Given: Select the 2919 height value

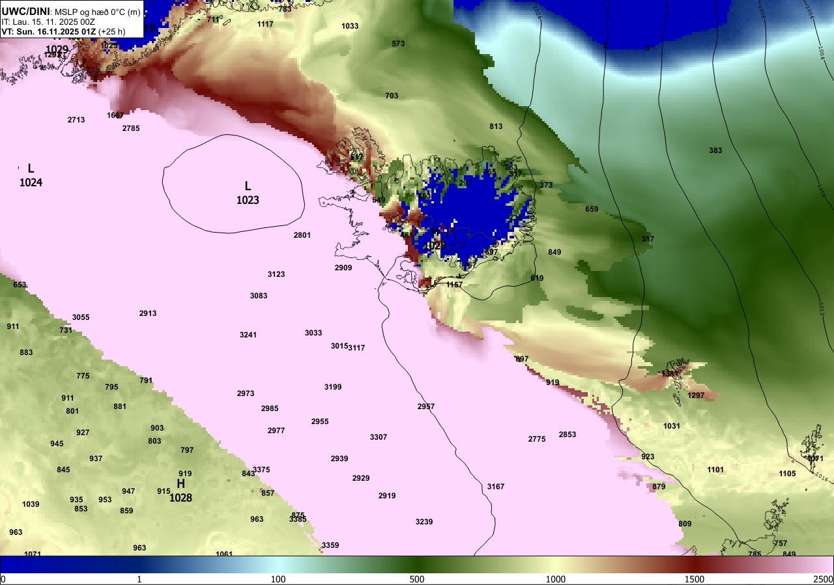Looking at the screenshot, I should [x=387, y=496].
